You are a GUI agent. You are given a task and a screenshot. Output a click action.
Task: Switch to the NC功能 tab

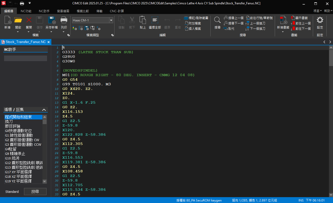26,11
